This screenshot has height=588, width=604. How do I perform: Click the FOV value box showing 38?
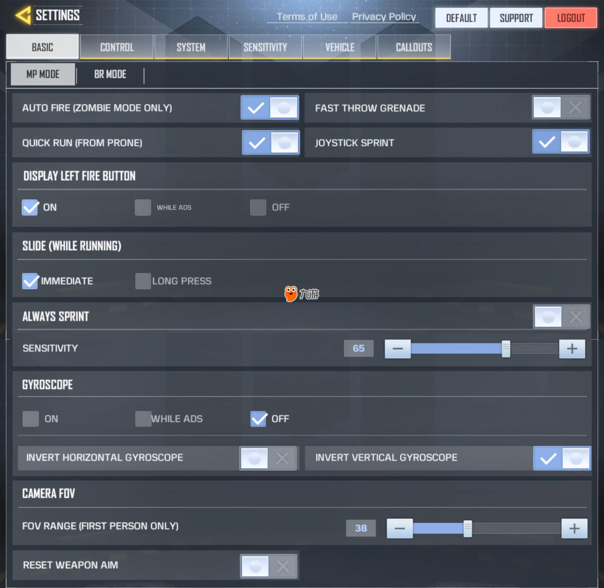(361, 528)
